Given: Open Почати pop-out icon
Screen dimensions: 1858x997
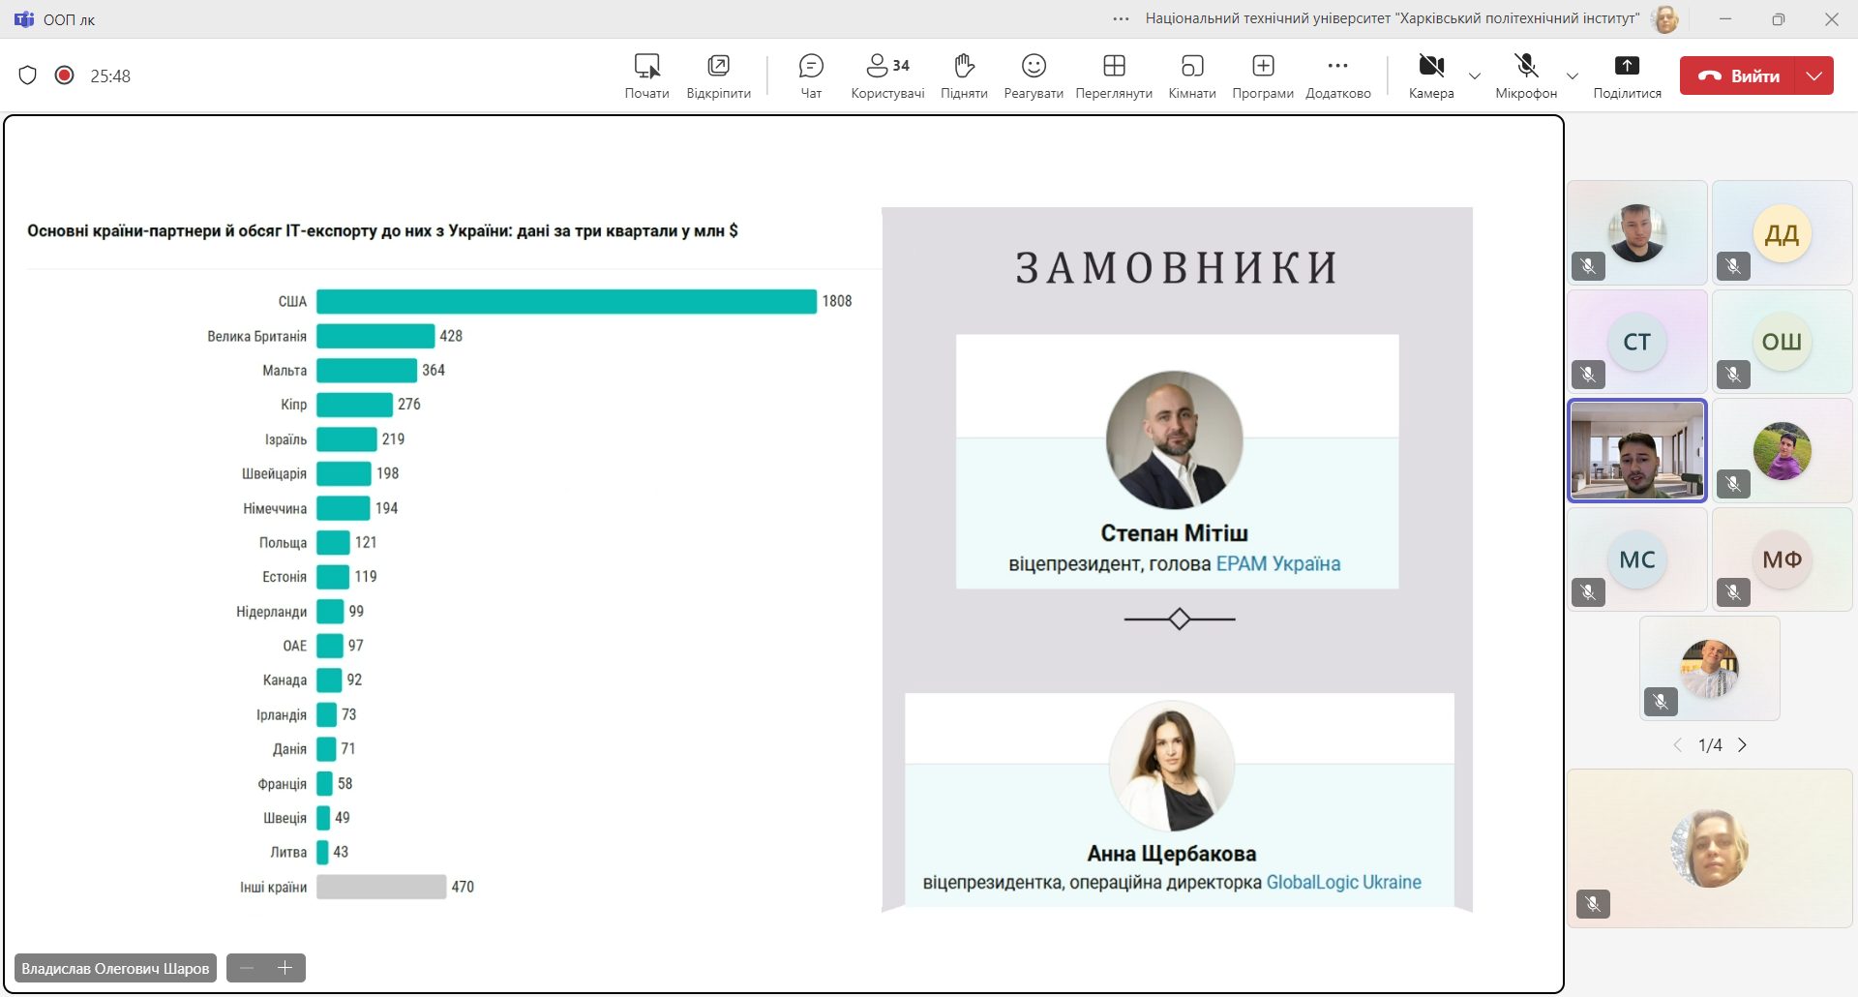Looking at the screenshot, I should 646,76.
